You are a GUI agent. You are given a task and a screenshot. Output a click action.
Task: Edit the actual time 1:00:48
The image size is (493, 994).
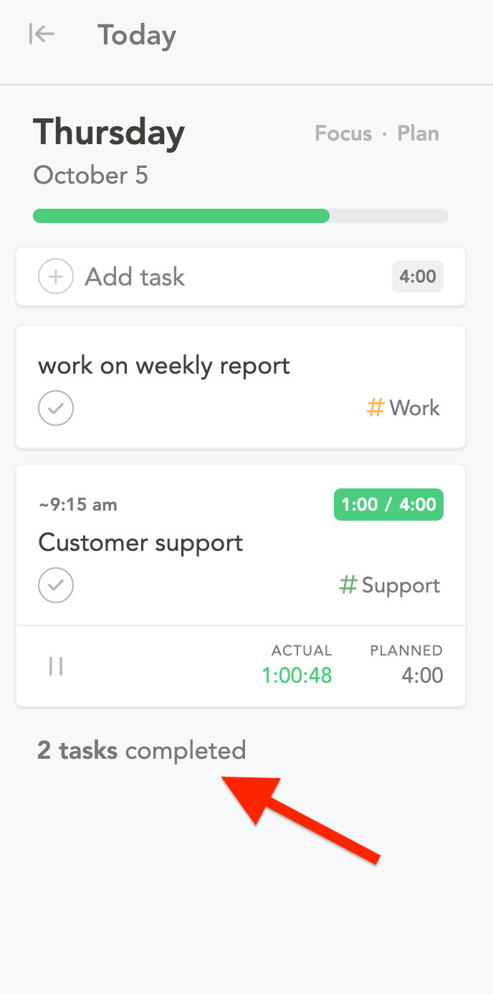coord(297,676)
